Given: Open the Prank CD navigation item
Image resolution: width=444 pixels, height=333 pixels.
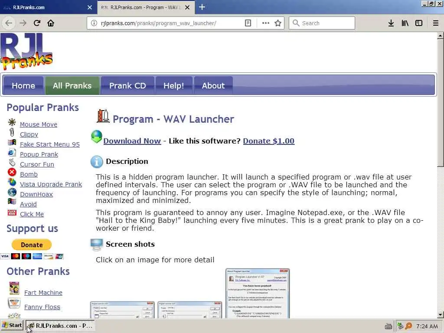Looking at the screenshot, I should [x=127, y=85].
